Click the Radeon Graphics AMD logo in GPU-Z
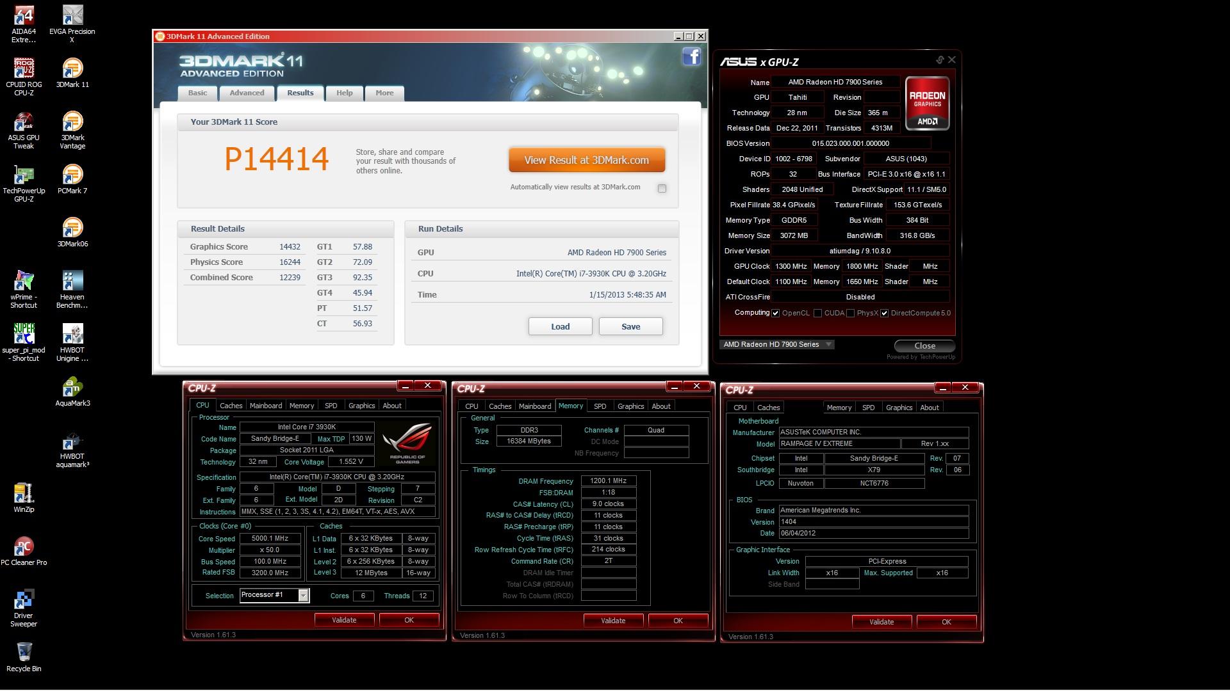 (927, 103)
